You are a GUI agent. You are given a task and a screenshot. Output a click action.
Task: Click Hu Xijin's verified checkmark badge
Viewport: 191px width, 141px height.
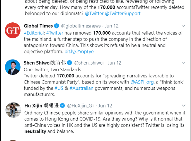click(62, 106)
